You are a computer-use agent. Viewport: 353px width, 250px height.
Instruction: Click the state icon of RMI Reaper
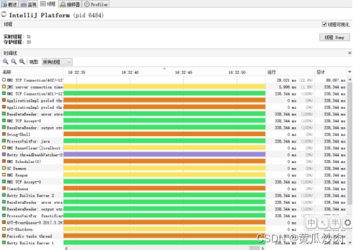tap(4, 175)
